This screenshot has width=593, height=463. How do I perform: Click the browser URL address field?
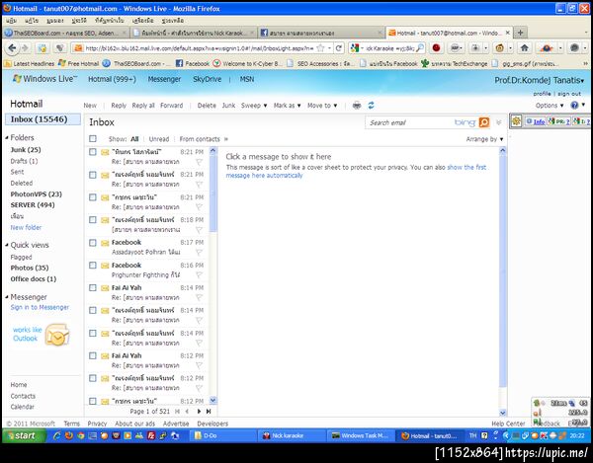pyautogui.click(x=199, y=48)
